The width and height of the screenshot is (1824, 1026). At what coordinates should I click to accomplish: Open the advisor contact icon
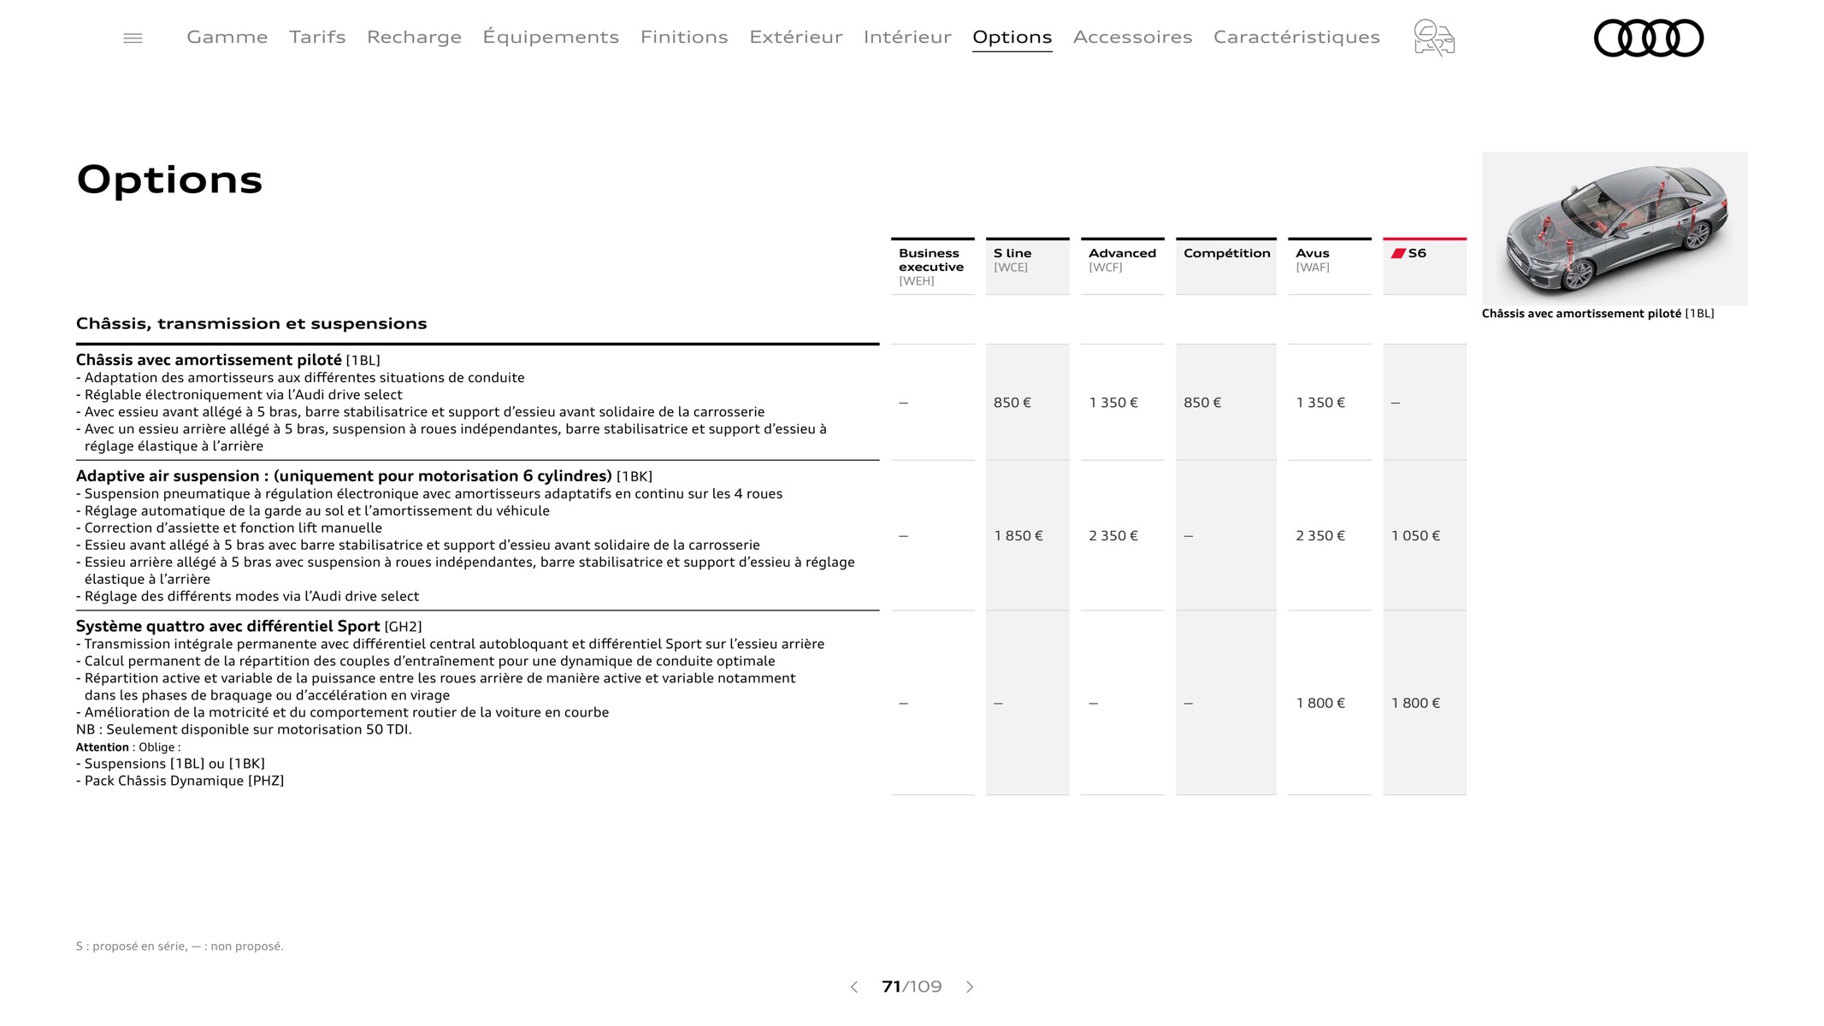pyautogui.click(x=1434, y=38)
